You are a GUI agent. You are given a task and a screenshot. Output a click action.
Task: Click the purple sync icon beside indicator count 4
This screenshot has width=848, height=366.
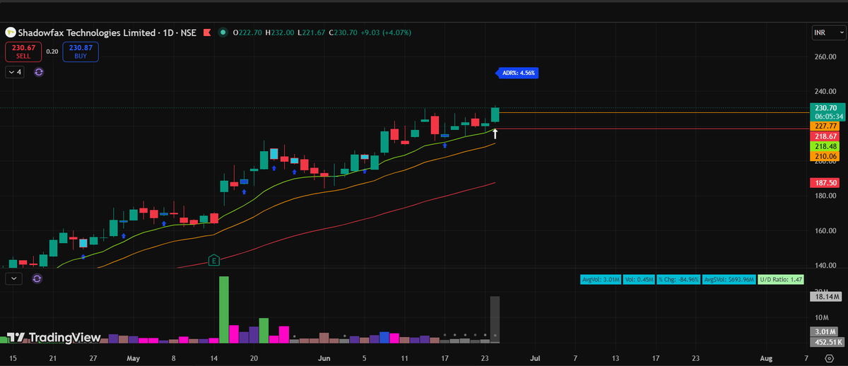click(x=38, y=72)
